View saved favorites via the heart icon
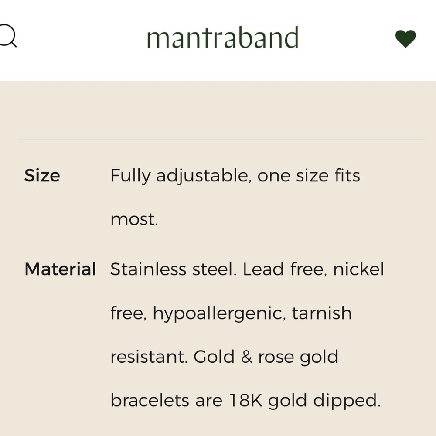Screen dimensions: 436x436 (406, 38)
